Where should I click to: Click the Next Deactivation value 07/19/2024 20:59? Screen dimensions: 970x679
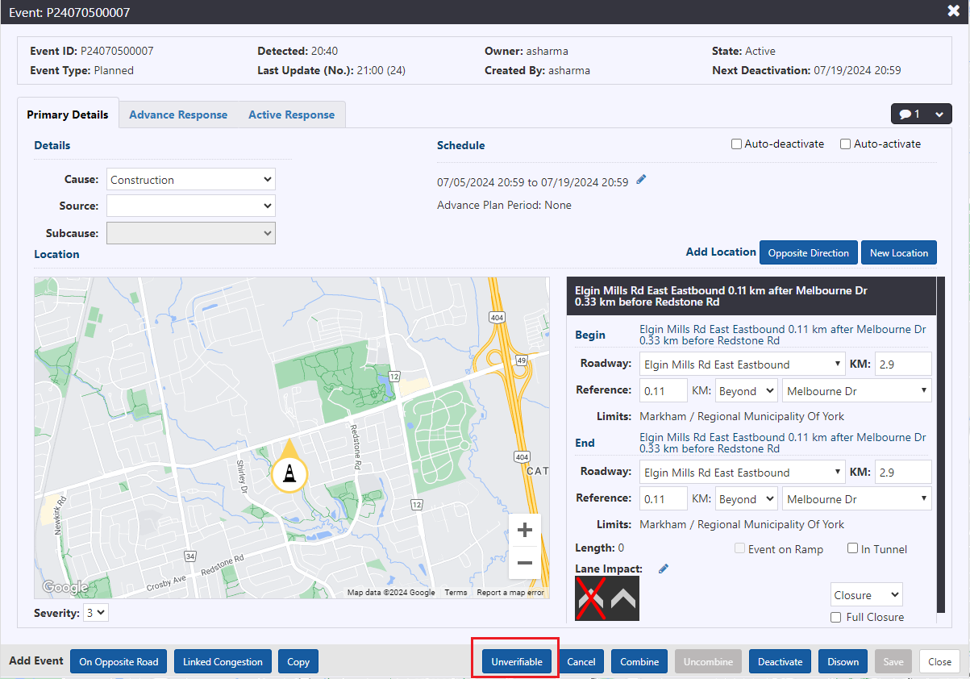click(x=856, y=70)
